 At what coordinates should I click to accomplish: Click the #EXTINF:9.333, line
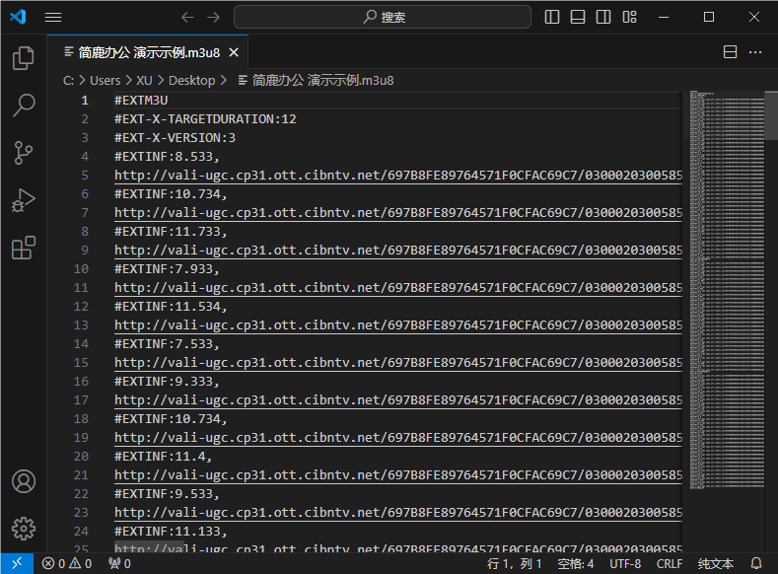point(167,381)
